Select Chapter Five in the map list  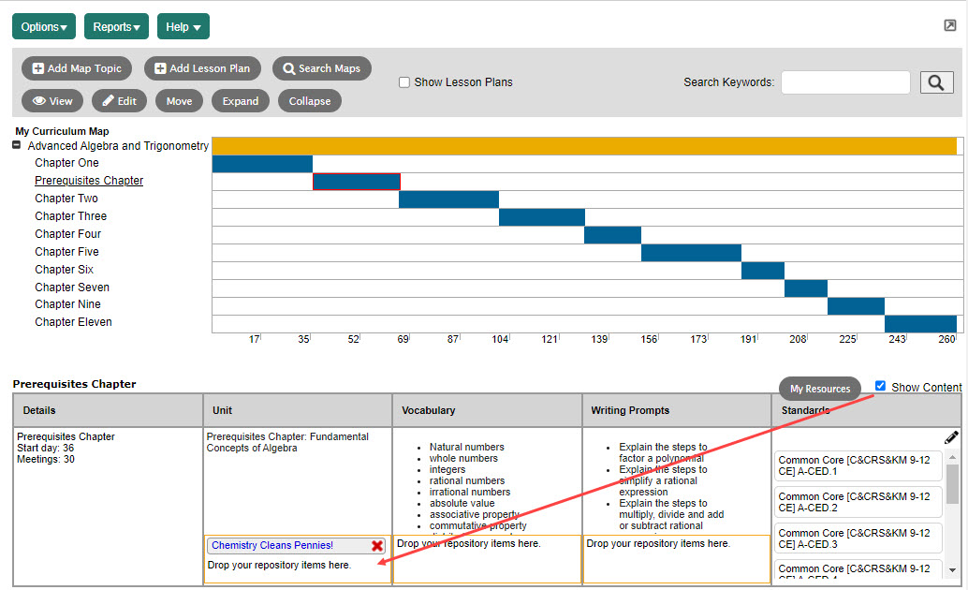[66, 252]
